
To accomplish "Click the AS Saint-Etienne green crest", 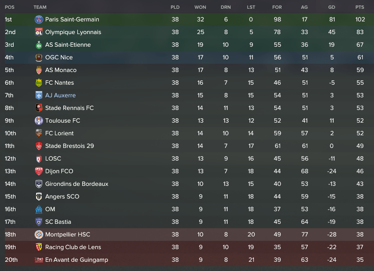I will click(39, 45).
